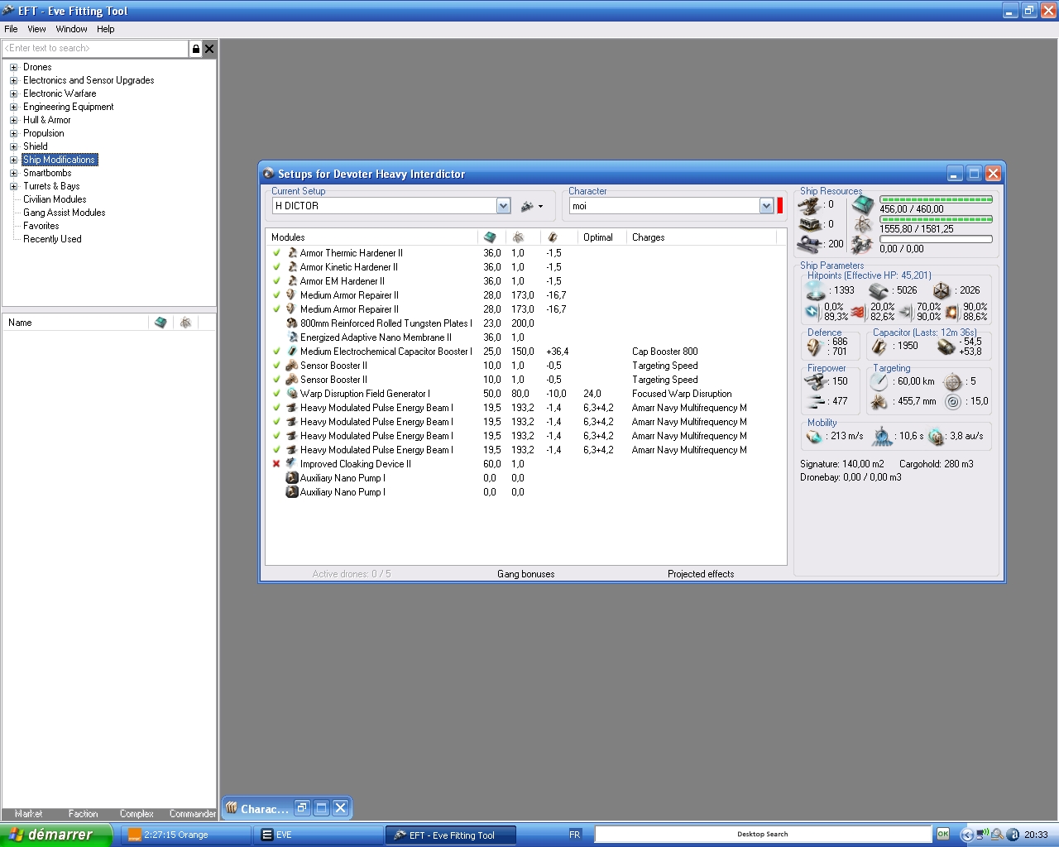Open the Character dropdown showing moi
The height and width of the screenshot is (847, 1059).
tap(766, 206)
